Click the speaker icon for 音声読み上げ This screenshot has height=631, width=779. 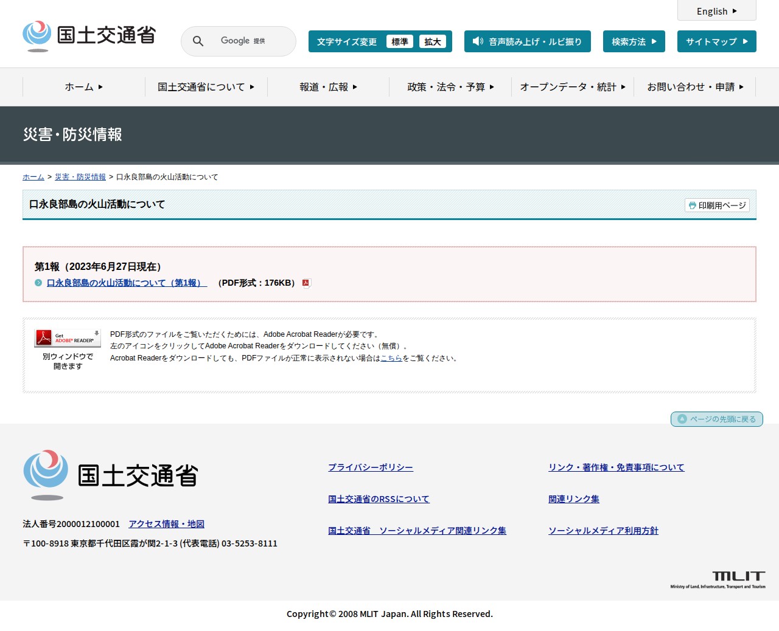pos(478,41)
